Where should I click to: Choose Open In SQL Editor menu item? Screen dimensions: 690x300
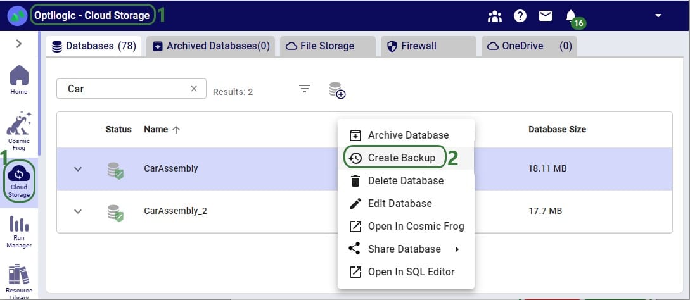click(406, 272)
